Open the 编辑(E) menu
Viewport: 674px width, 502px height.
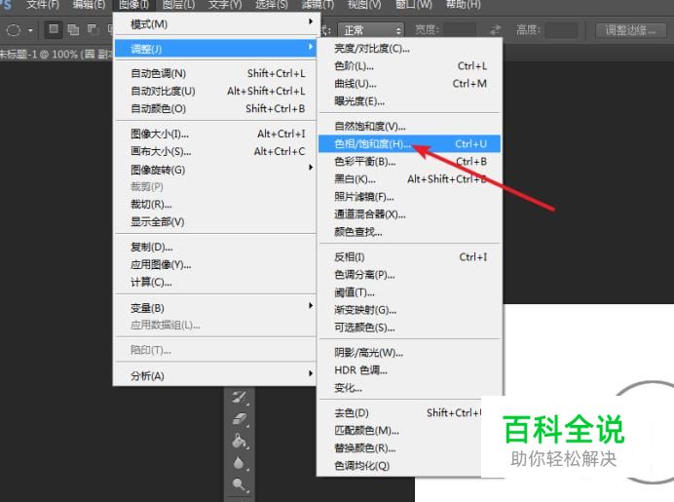coord(89,5)
